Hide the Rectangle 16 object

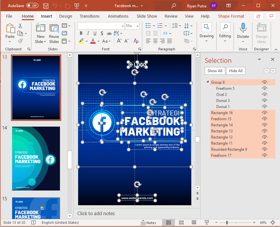point(265,113)
